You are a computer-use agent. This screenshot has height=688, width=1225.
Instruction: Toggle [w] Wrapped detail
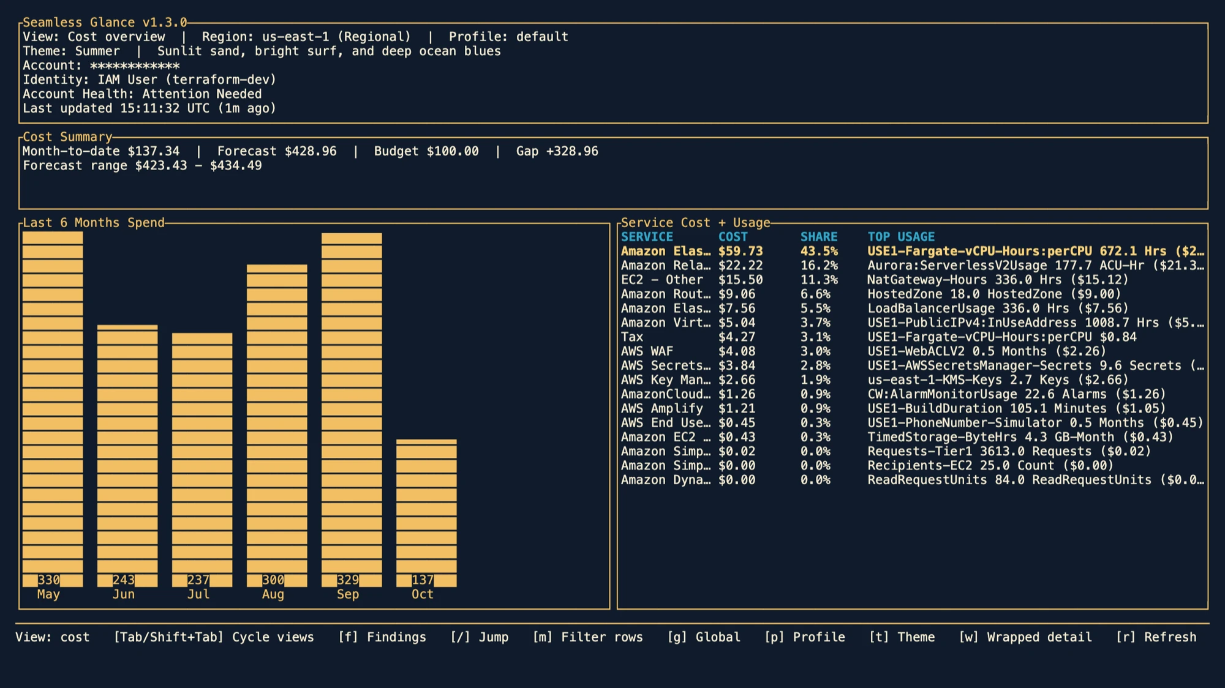[x=1025, y=637]
